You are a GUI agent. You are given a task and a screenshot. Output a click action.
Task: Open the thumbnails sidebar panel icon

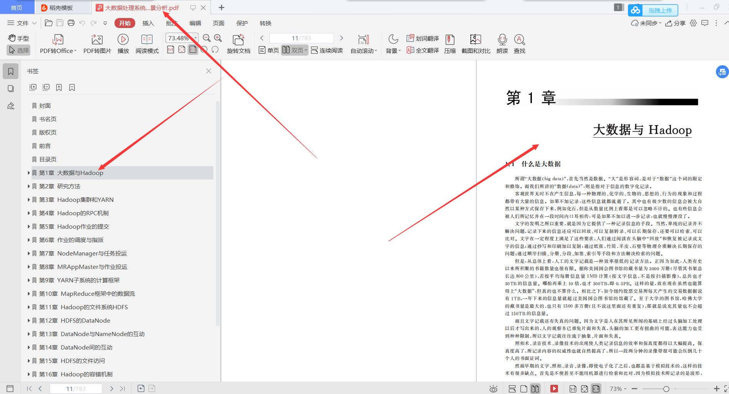(11, 89)
